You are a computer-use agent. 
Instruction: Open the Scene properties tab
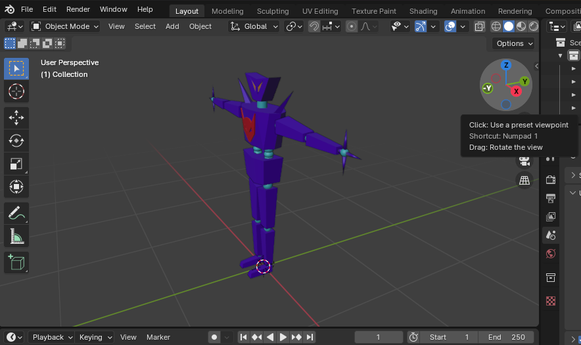click(551, 235)
